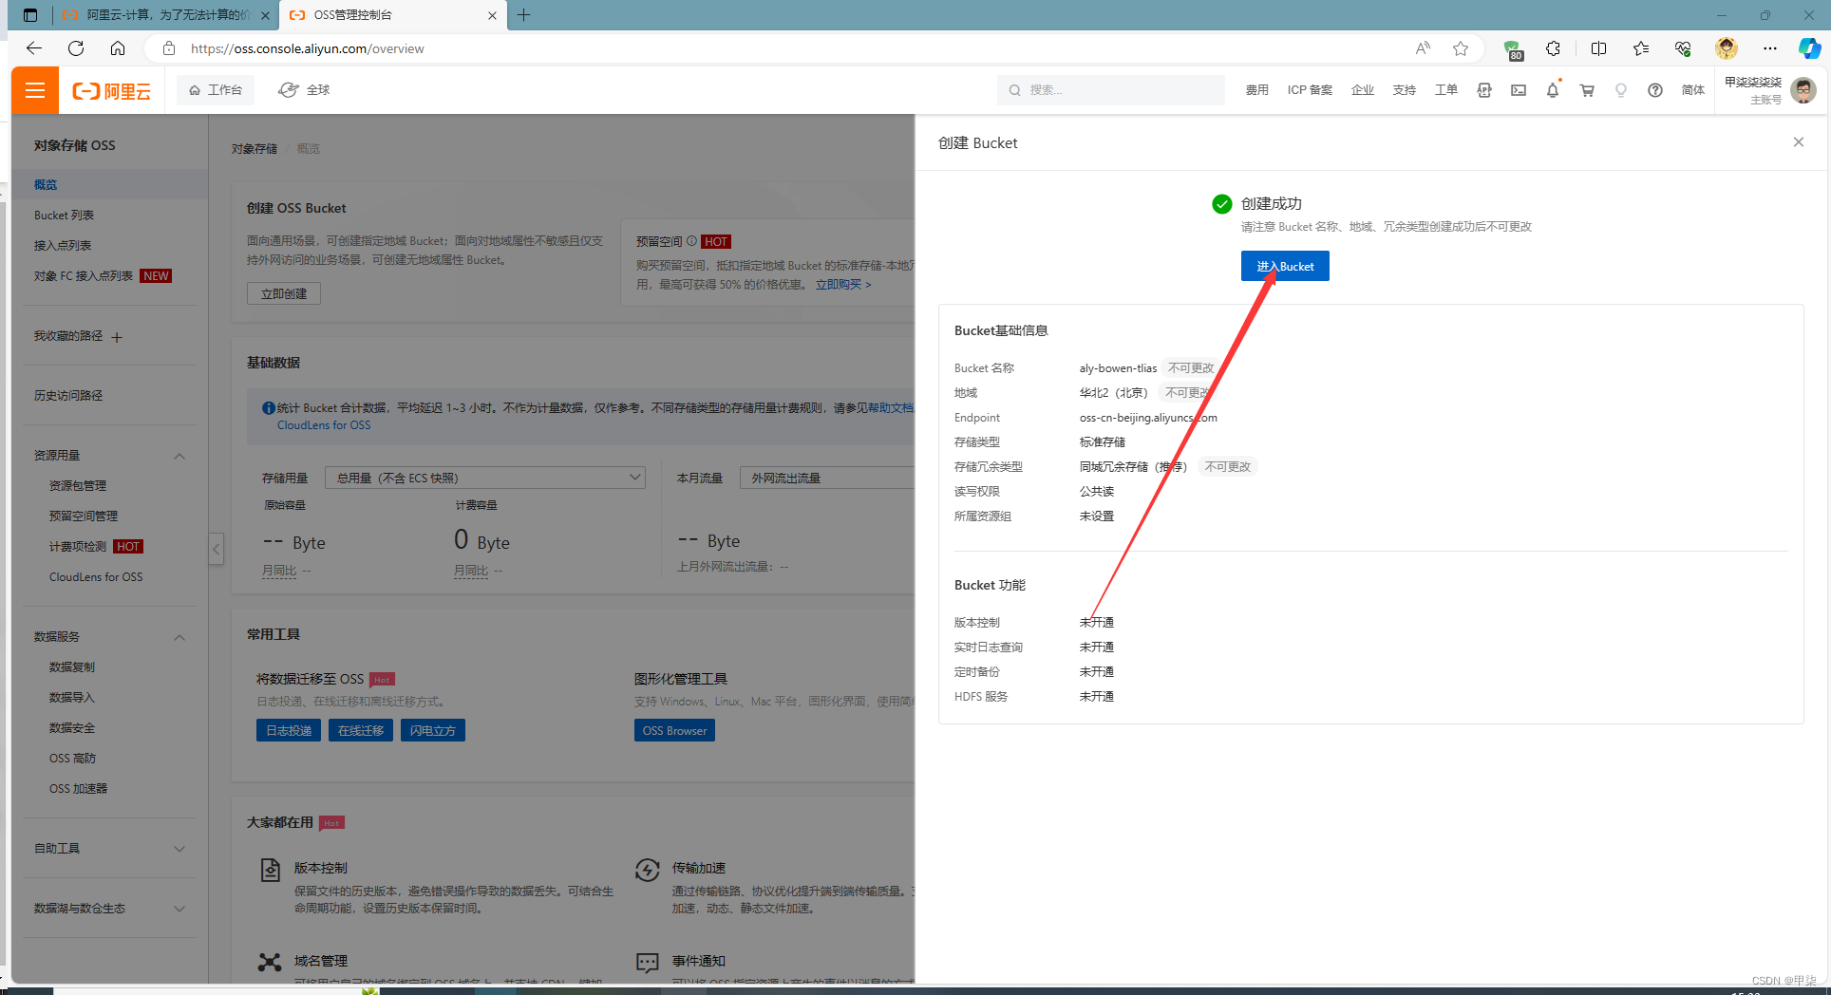The image size is (1831, 995).
Task: Click 对象存储 breadcrumb
Action: click(x=255, y=149)
